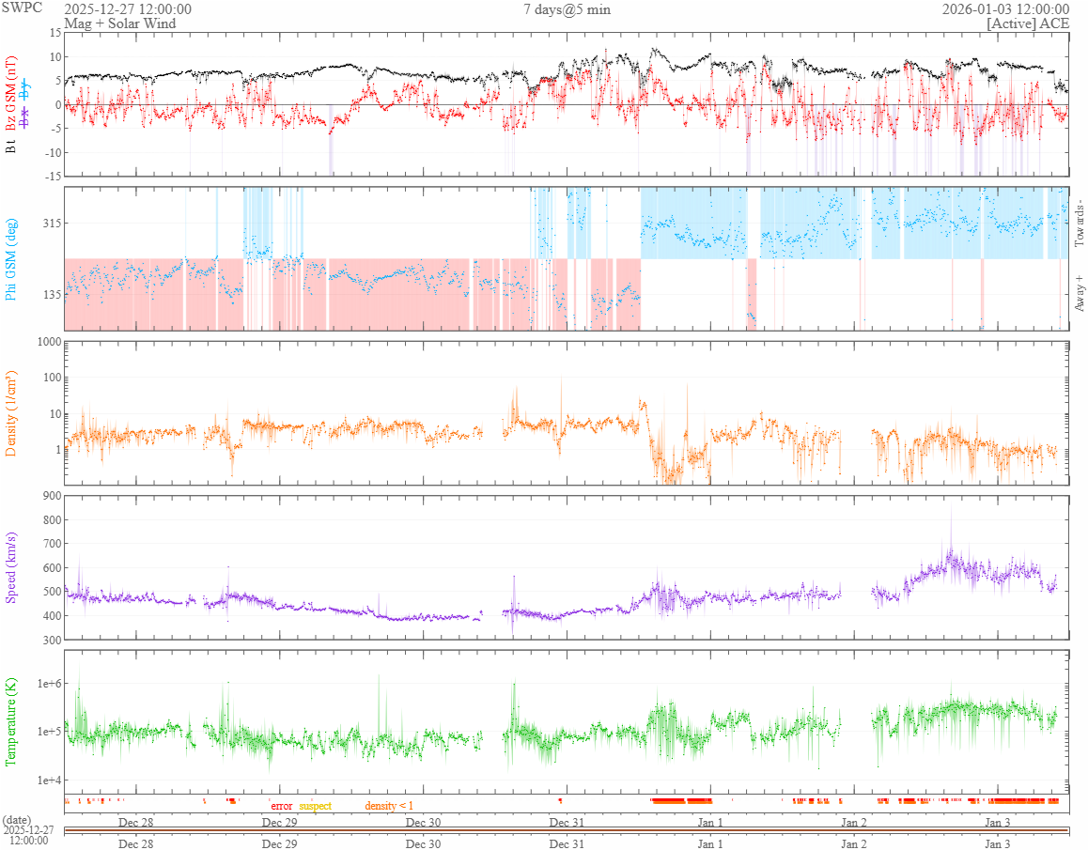Image resolution: width=1088 pixels, height=850 pixels.
Task: Click Dec 29 under the legend strip
Action: point(280,822)
